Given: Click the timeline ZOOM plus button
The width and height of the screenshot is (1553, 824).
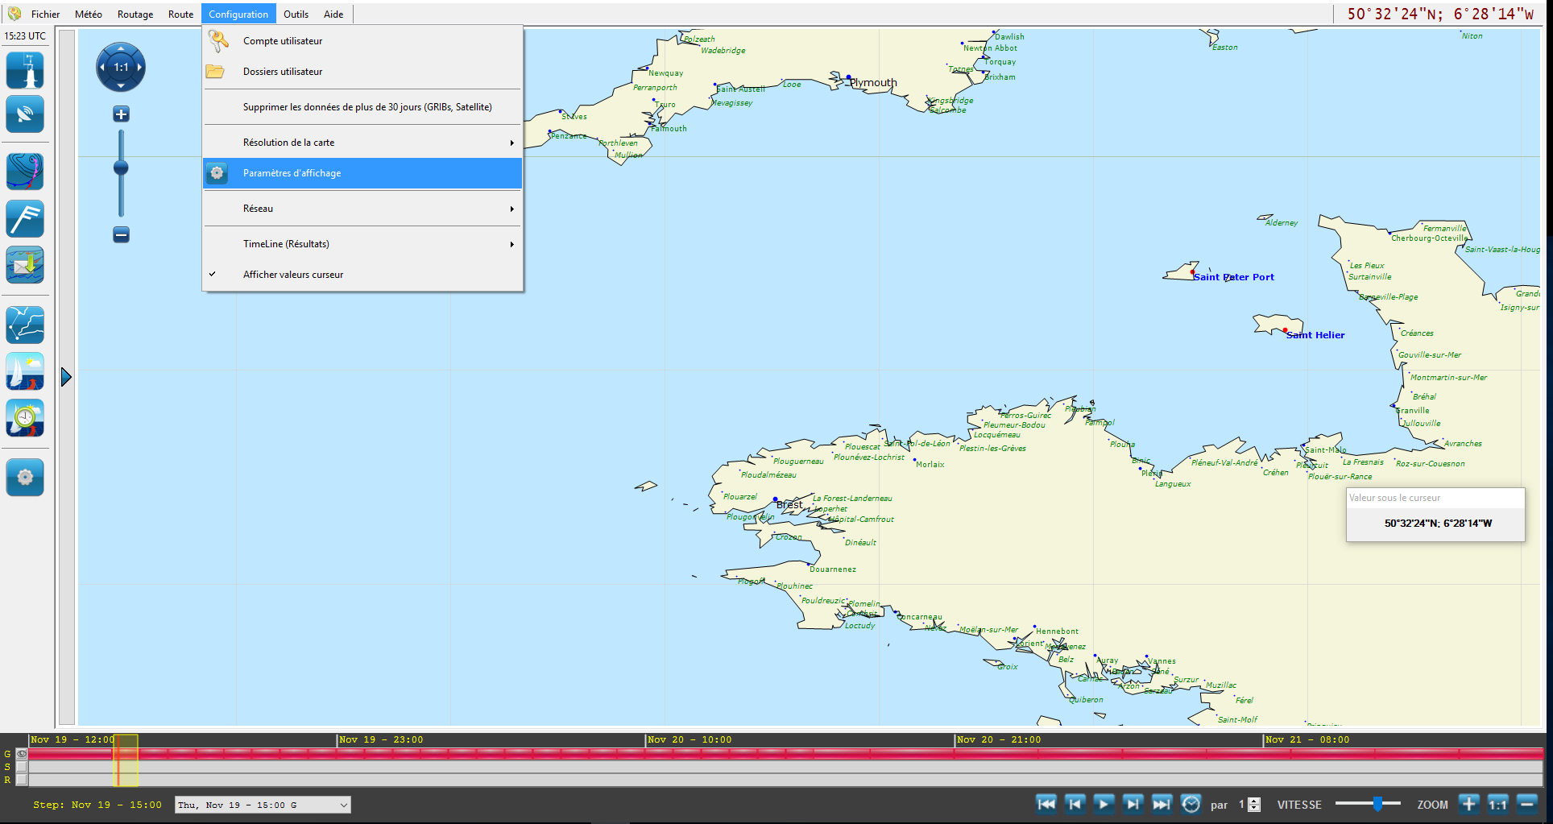Looking at the screenshot, I should click(x=1468, y=804).
